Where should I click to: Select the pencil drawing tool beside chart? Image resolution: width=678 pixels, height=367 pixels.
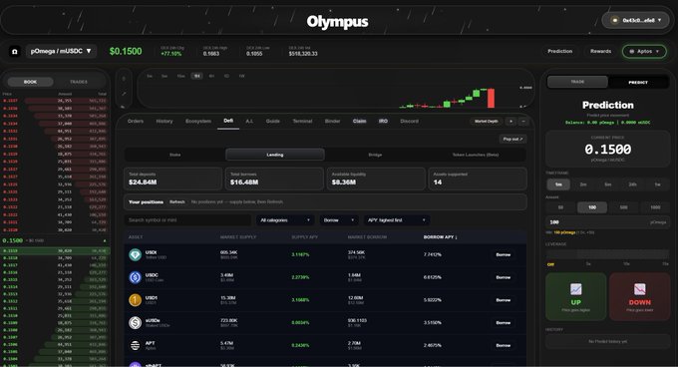[x=124, y=94]
